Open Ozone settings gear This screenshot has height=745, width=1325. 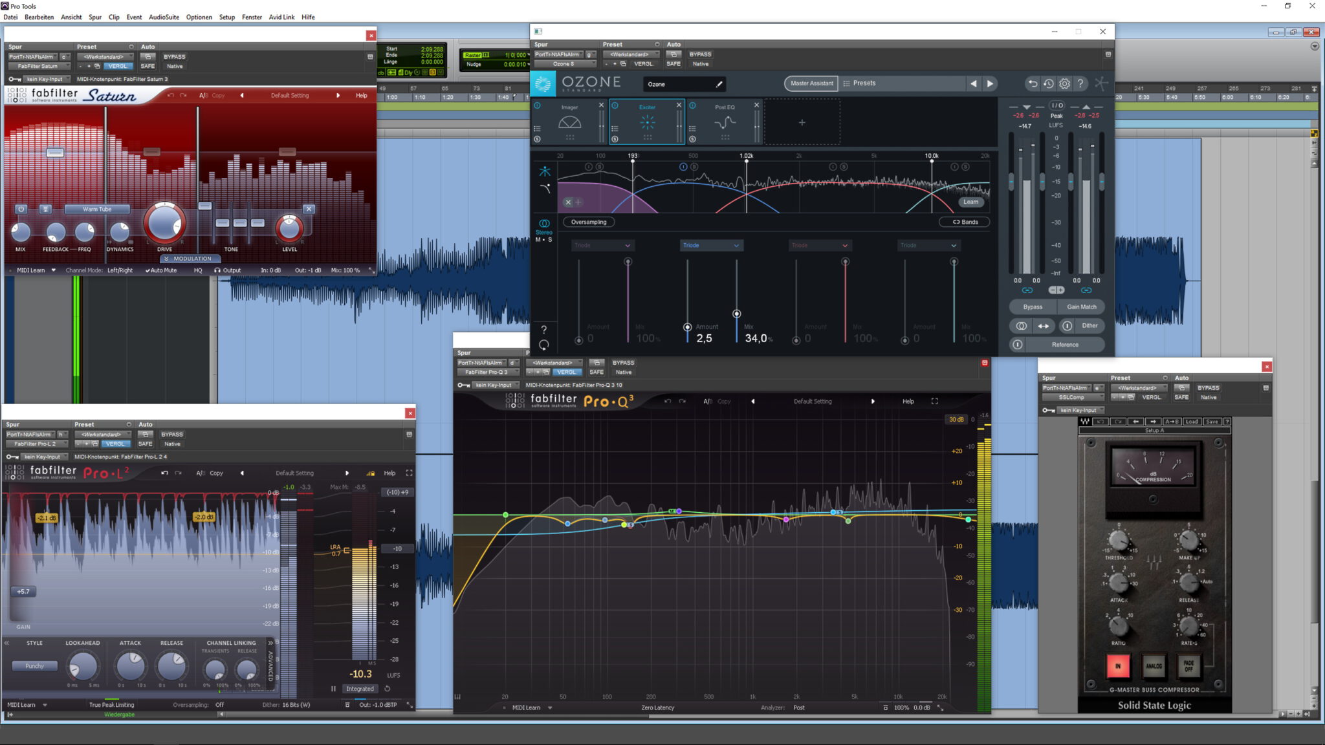point(1064,83)
